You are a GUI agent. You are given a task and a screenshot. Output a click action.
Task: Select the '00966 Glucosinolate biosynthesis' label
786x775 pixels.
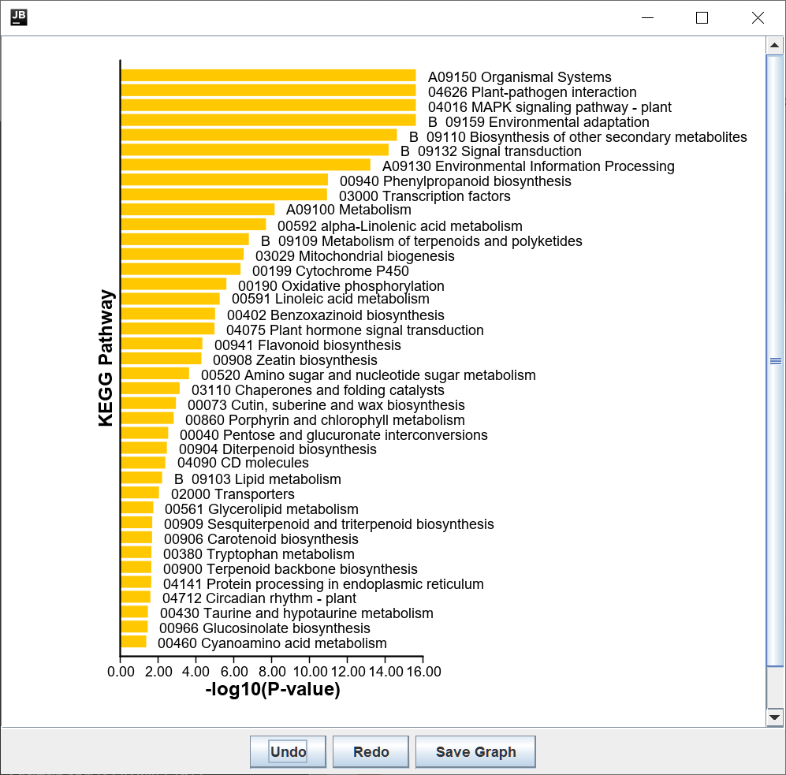click(265, 628)
